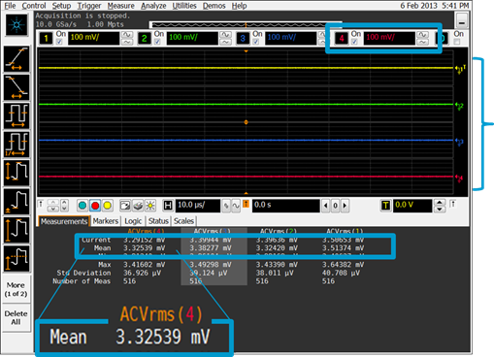This screenshot has height=357, width=494.
Task: Click the screen capture icon
Action: coord(125,206)
